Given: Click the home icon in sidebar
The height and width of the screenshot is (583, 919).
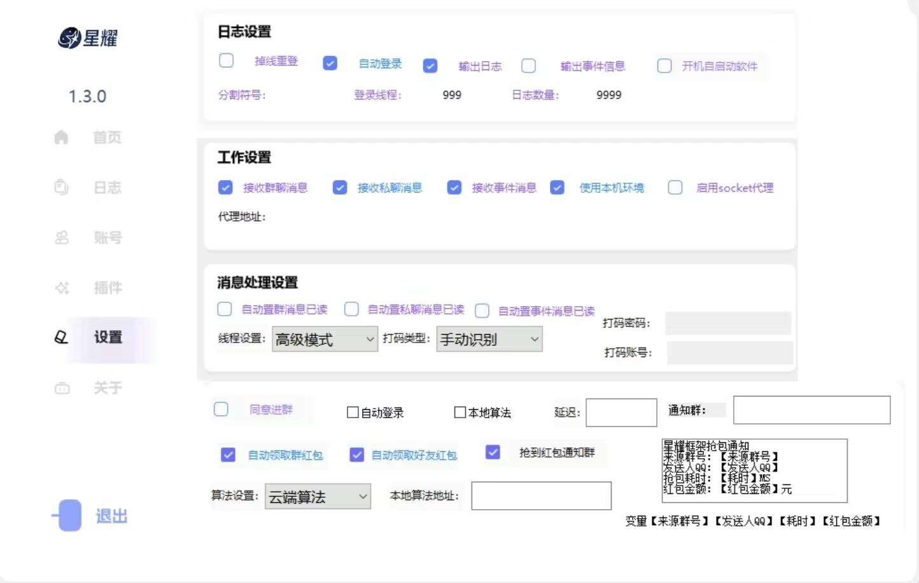Looking at the screenshot, I should [x=61, y=137].
